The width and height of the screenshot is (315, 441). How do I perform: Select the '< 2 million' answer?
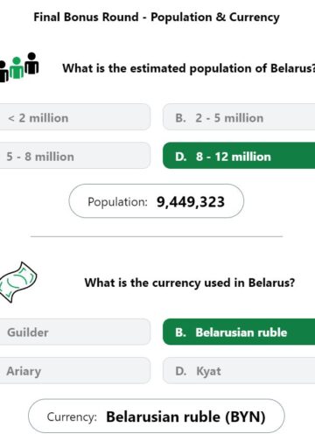pos(75,117)
